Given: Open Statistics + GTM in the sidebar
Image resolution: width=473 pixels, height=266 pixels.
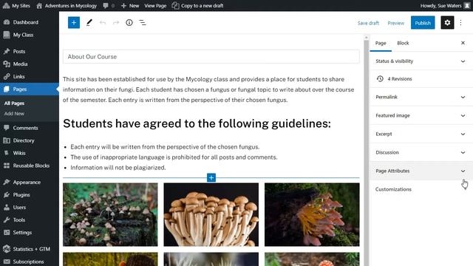Looking at the screenshot, I should 30,249.
